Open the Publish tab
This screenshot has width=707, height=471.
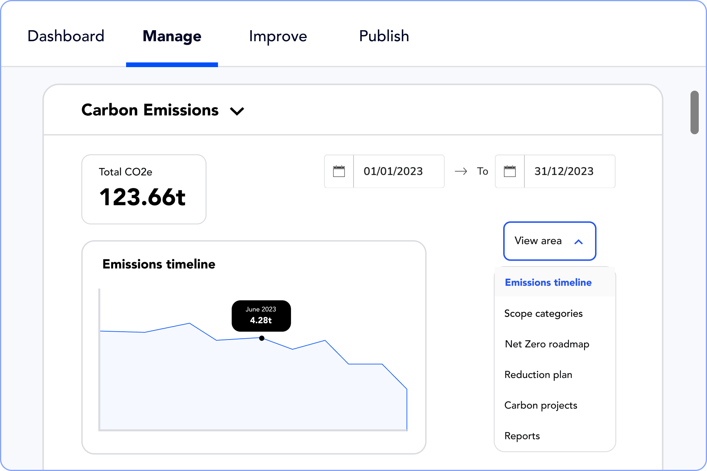pyautogui.click(x=384, y=36)
